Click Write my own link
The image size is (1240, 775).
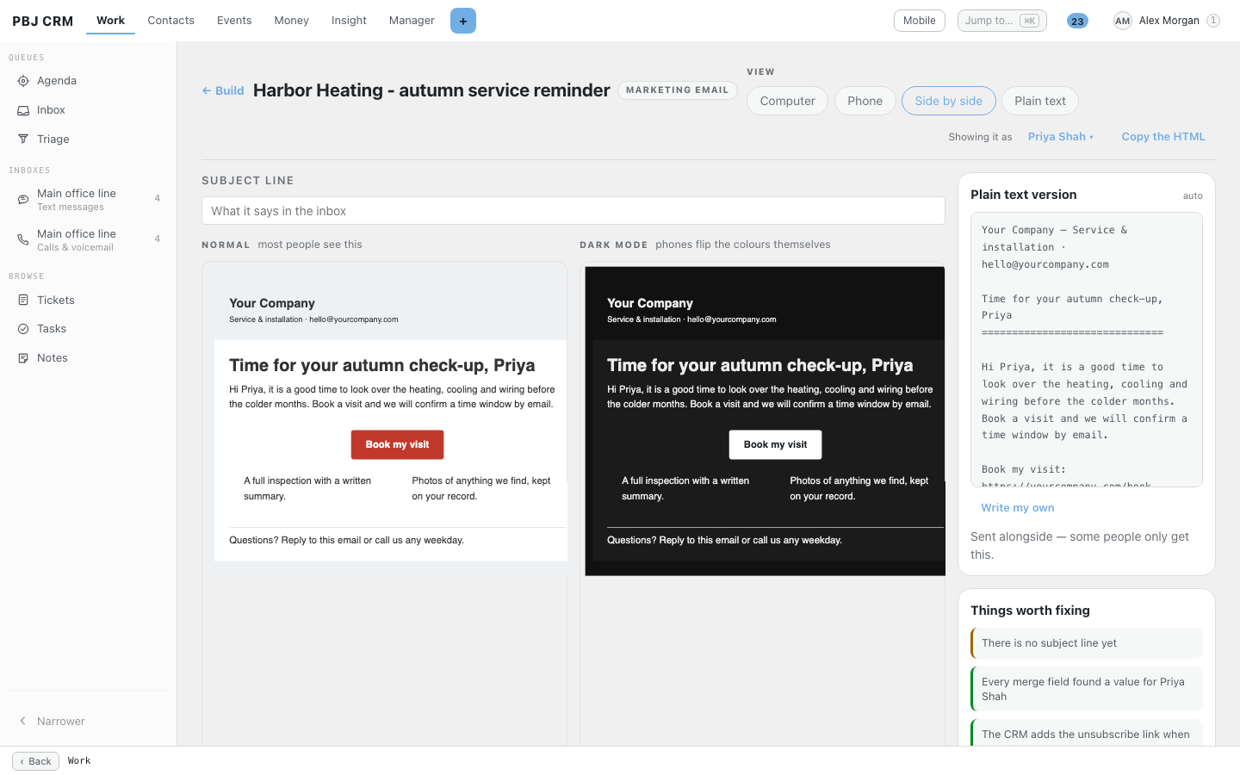point(1017,508)
